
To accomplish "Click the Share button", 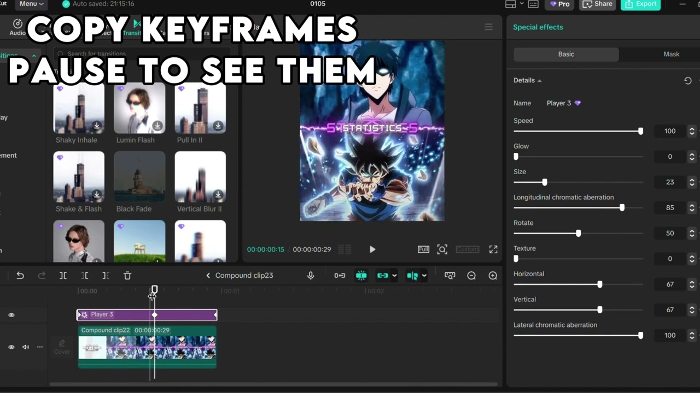I will pos(597,4).
